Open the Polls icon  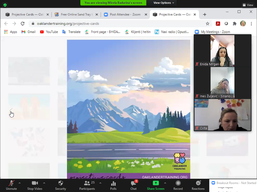[113, 185]
